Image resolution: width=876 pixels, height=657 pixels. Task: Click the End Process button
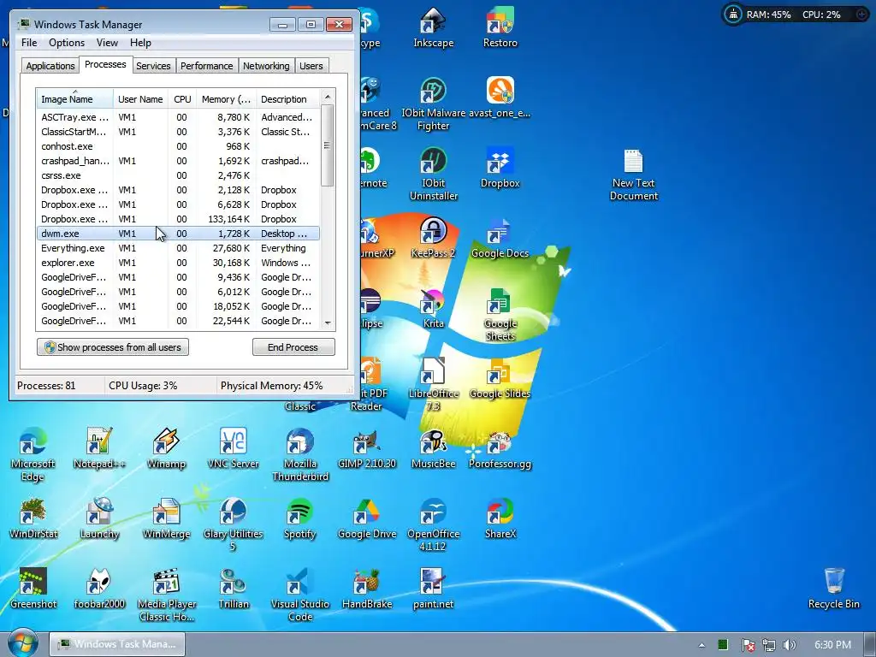click(x=293, y=347)
